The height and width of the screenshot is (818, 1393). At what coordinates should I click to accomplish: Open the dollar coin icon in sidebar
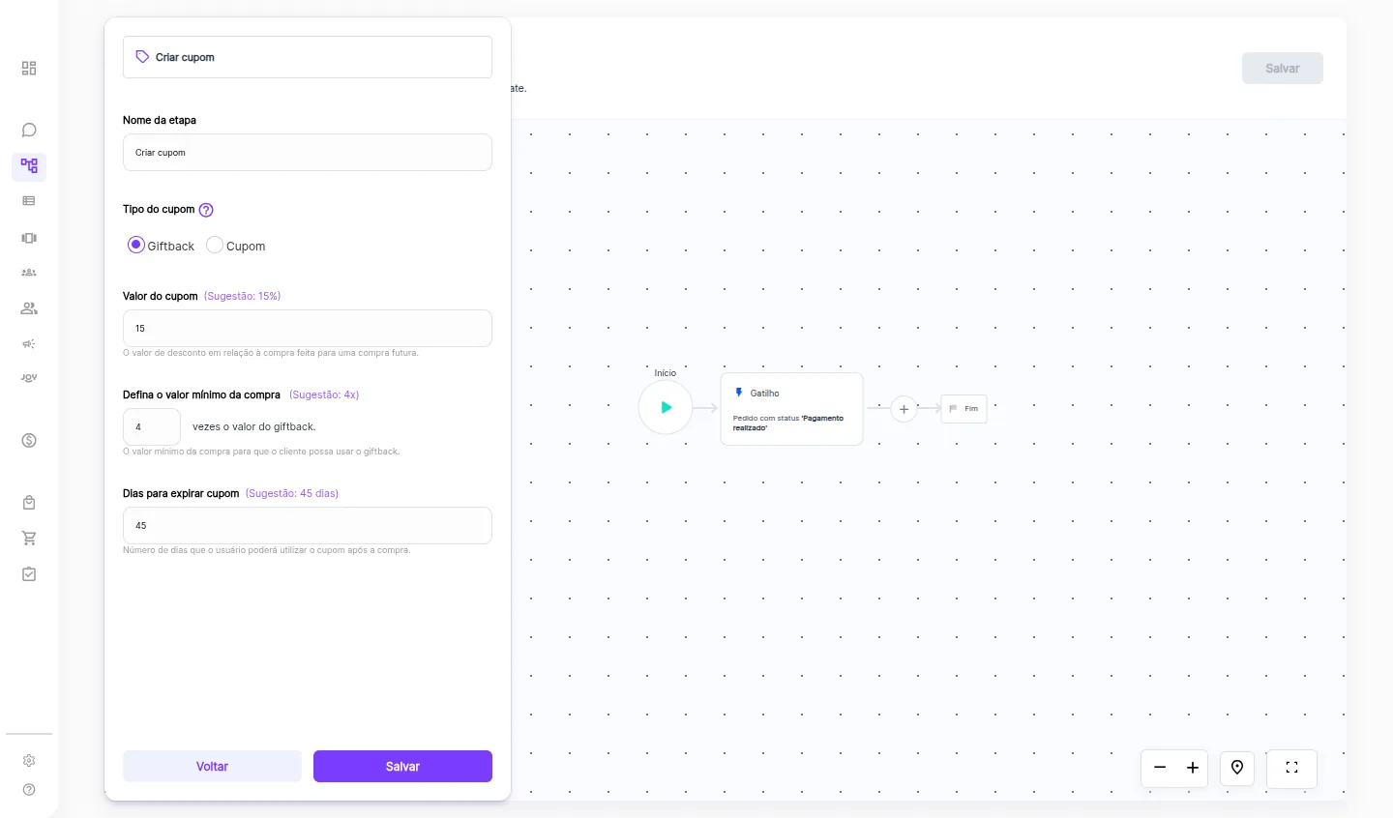point(29,440)
